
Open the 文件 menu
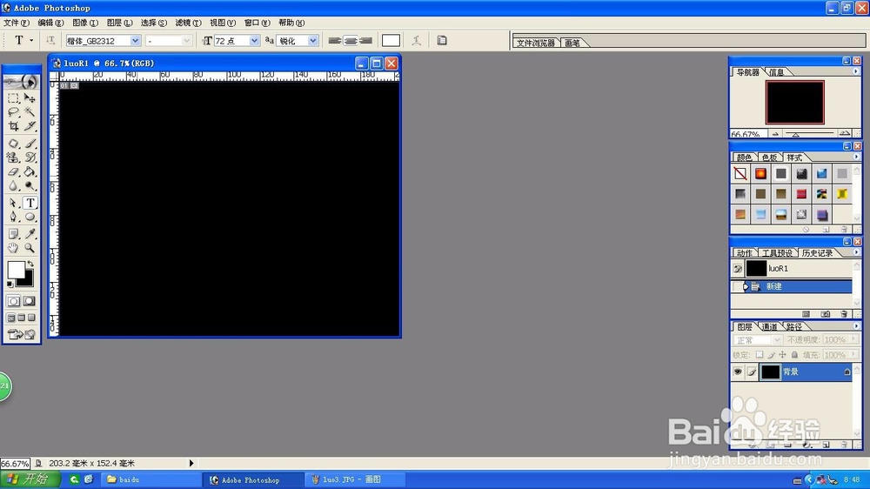[16, 23]
